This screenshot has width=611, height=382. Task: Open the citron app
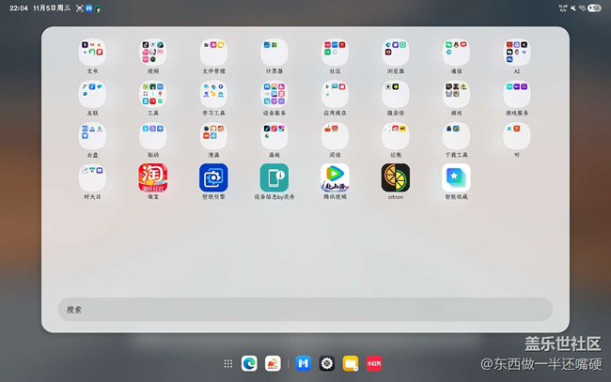tap(396, 177)
